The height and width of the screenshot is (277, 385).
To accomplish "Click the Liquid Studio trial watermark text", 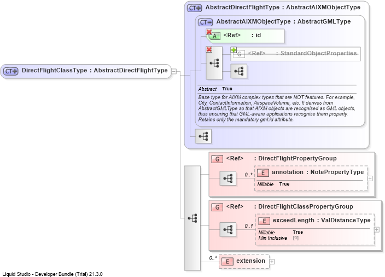I will coord(52,274).
